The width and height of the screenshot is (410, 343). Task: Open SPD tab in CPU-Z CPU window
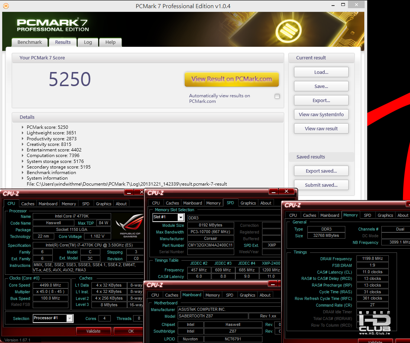coord(86,204)
